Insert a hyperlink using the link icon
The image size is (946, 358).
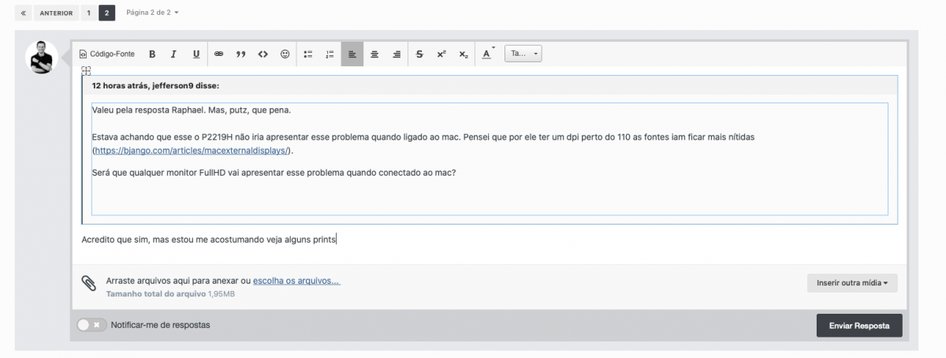point(219,54)
